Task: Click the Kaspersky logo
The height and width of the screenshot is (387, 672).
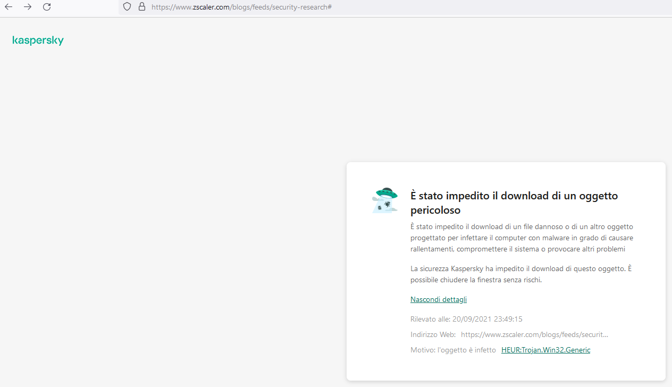Action: (38, 40)
